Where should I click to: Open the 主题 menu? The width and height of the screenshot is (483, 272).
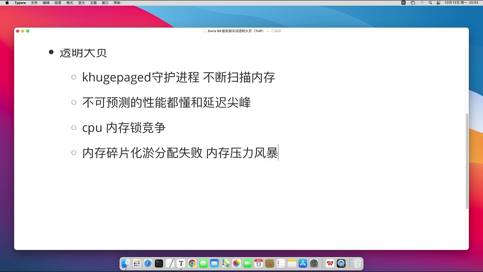click(93, 3)
